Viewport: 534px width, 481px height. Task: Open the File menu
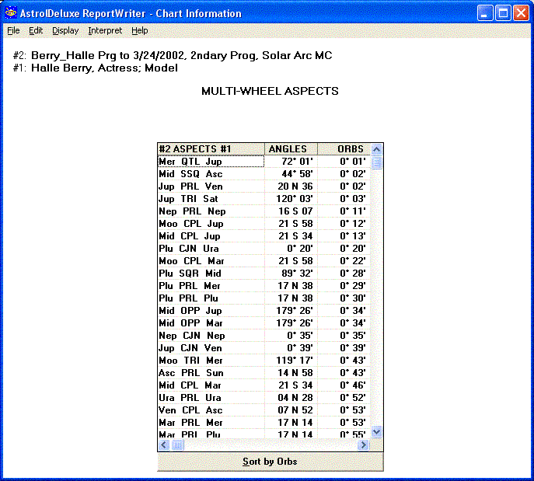(13, 31)
